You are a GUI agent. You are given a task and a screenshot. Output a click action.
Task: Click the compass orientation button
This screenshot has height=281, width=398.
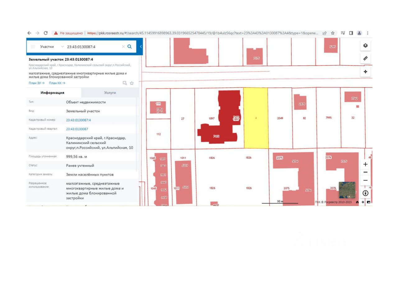[365, 193]
